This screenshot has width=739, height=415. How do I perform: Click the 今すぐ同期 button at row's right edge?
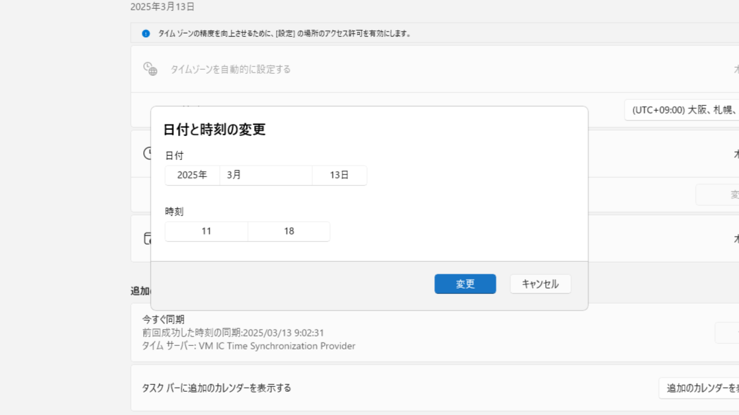(x=726, y=332)
